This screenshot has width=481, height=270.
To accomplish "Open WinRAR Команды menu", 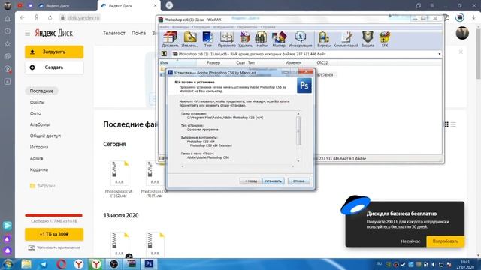I will tap(180, 27).
